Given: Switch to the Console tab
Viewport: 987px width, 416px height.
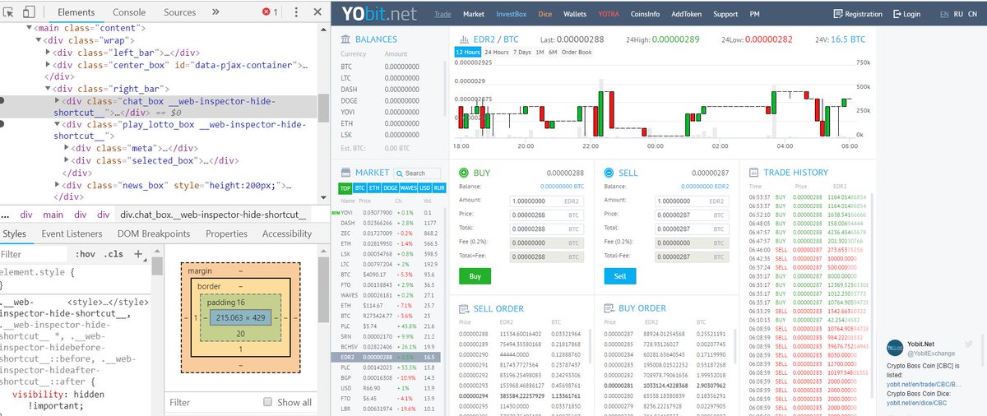Looking at the screenshot, I should (129, 13).
